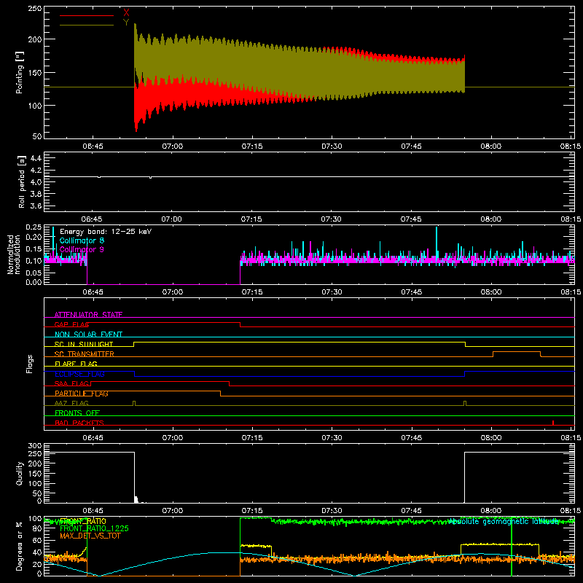
Task: Select the Collimator 8 legend label
Action: point(82,240)
